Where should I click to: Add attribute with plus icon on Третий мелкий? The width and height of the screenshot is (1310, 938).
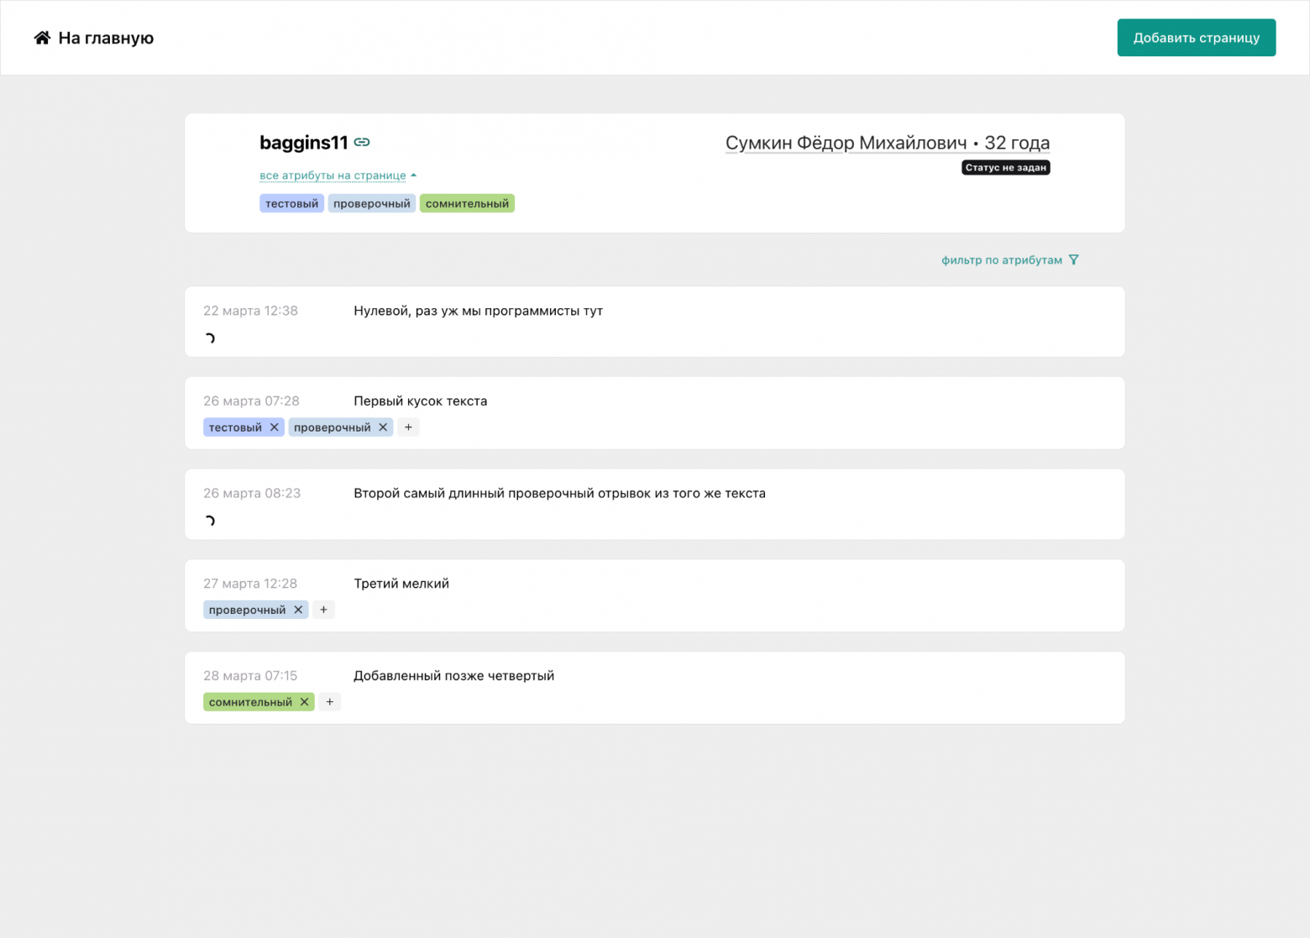323,609
